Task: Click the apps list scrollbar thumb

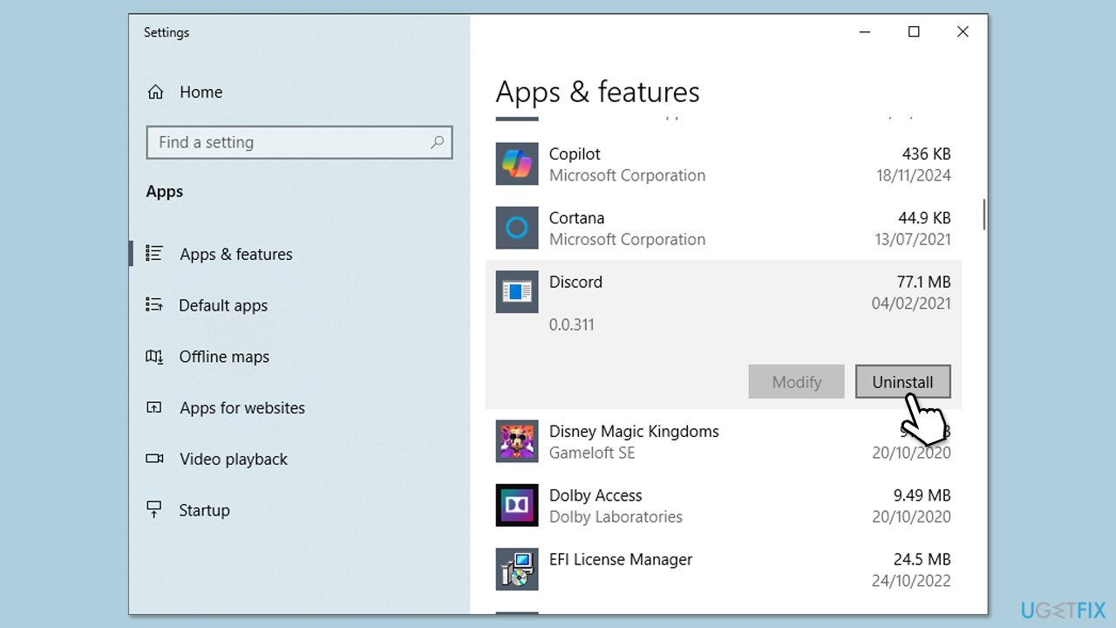Action: click(983, 215)
